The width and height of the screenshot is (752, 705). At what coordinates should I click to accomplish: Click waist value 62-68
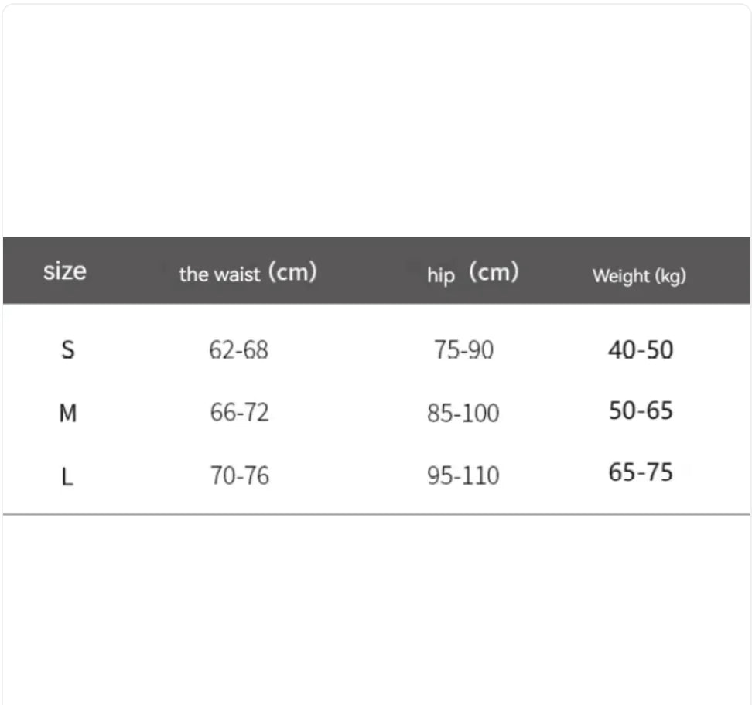point(238,350)
